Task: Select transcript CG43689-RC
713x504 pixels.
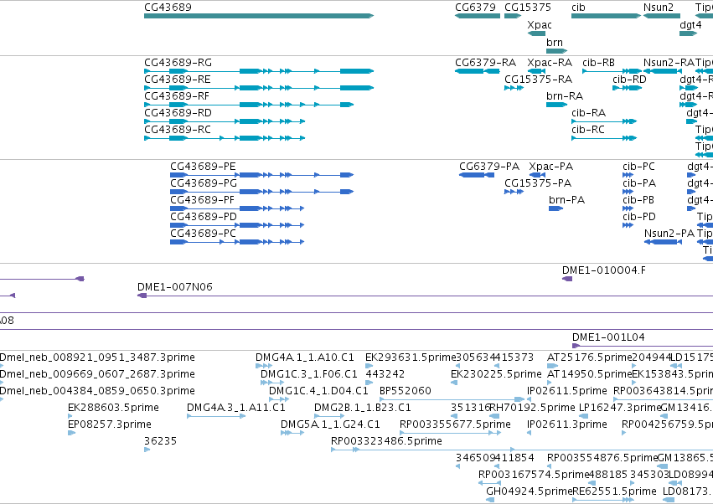Action: [225, 138]
